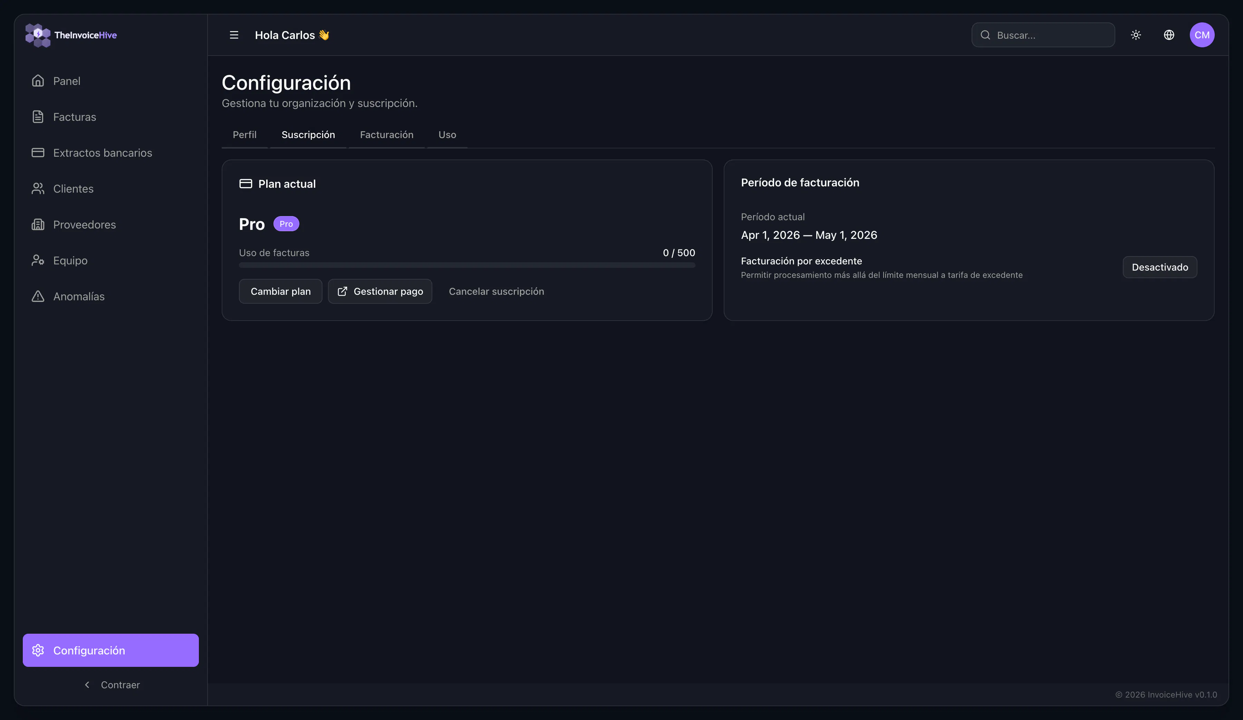Click the Panel home icon
Viewport: 1243px width, 720px height.
tap(38, 81)
